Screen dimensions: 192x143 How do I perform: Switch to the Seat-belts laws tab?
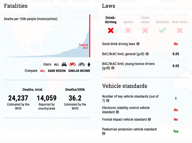coord(179,26)
